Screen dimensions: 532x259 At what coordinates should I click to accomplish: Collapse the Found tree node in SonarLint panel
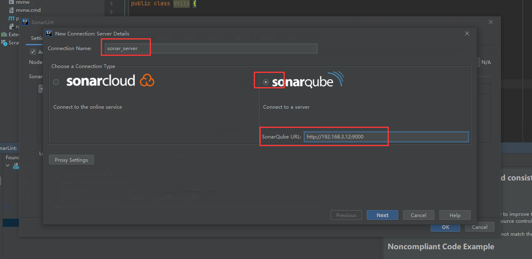(8, 165)
